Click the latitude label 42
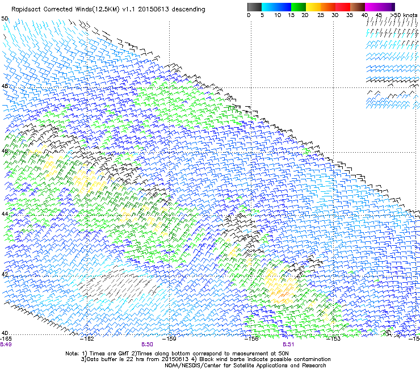This screenshot has width=420, height=369. tap(5, 274)
